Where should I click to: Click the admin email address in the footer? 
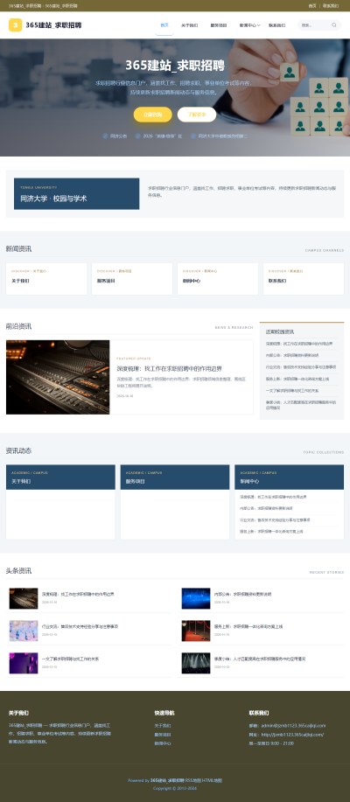click(293, 725)
